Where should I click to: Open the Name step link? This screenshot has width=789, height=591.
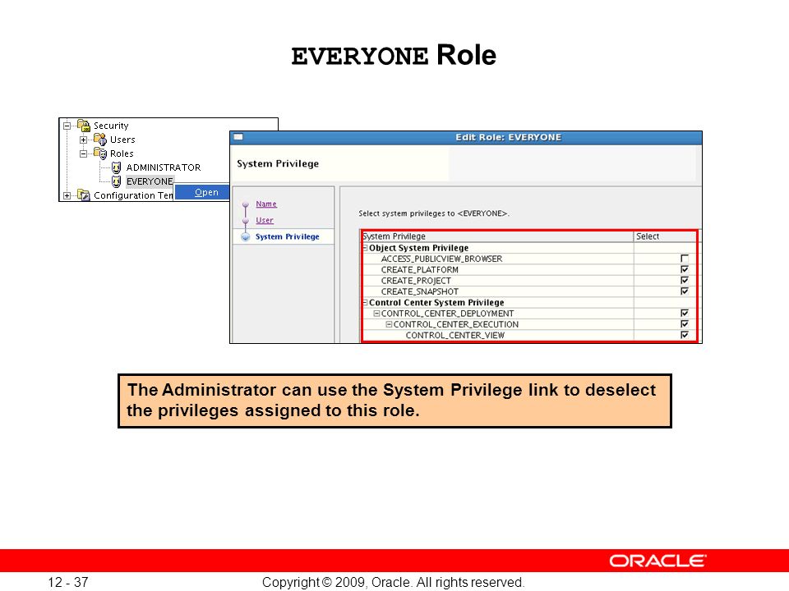266,204
